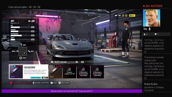Toggle statistics with Wł./Wył. Statystyki
This screenshot has width=172, height=97.
pyautogui.click(x=41, y=83)
